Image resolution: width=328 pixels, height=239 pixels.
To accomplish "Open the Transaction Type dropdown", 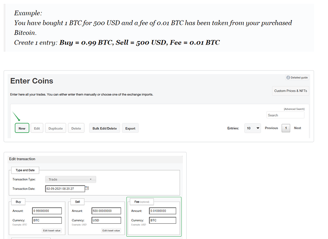I will click(x=71, y=179).
